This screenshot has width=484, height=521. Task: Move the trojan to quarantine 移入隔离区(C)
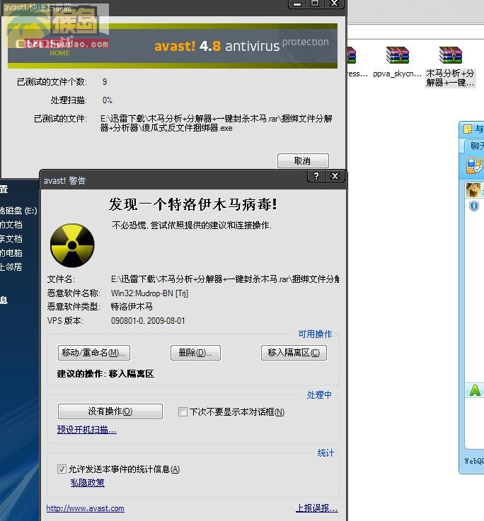[294, 353]
